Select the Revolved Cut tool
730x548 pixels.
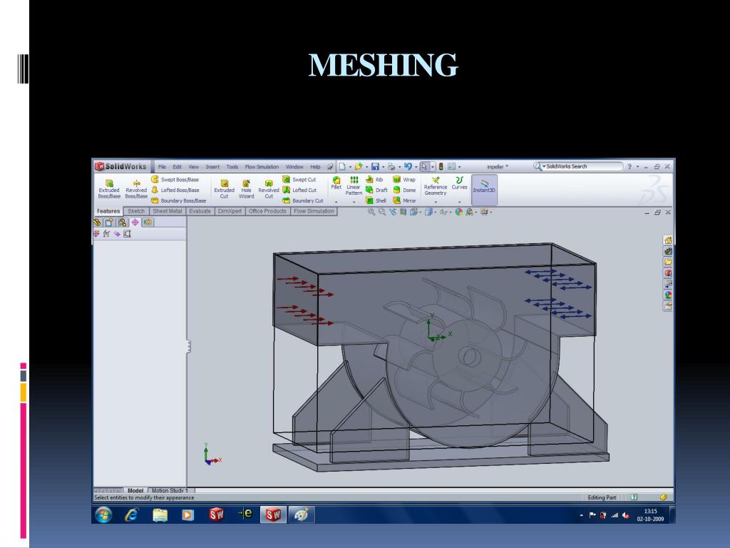pyautogui.click(x=269, y=189)
